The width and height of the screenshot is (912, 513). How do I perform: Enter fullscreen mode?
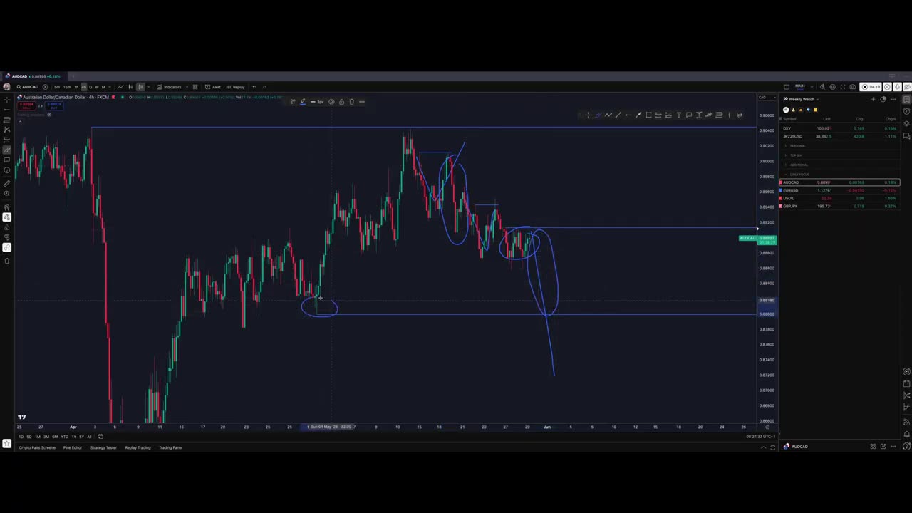tap(842, 87)
